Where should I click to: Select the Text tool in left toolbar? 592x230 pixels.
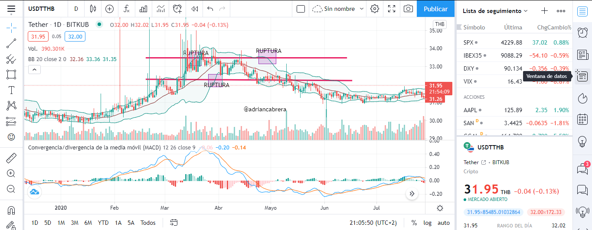12,90
